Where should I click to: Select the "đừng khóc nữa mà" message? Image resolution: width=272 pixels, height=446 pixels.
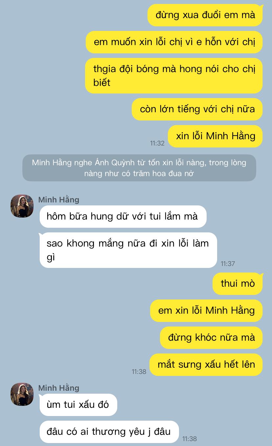coord(211,338)
